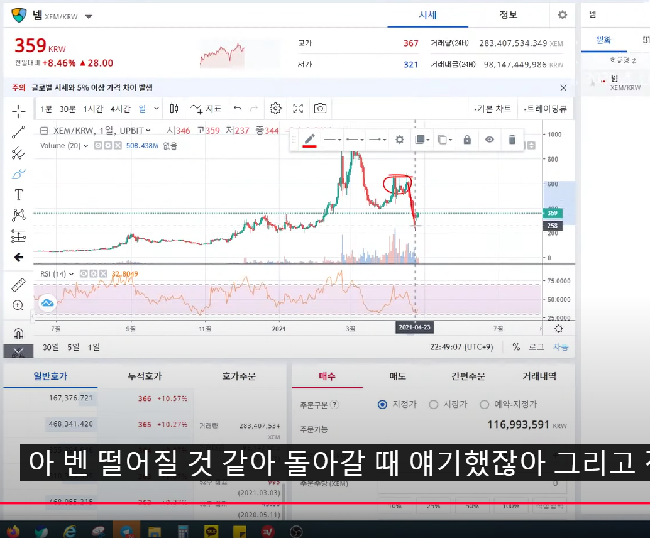Open the 거래내역 tab

click(539, 376)
